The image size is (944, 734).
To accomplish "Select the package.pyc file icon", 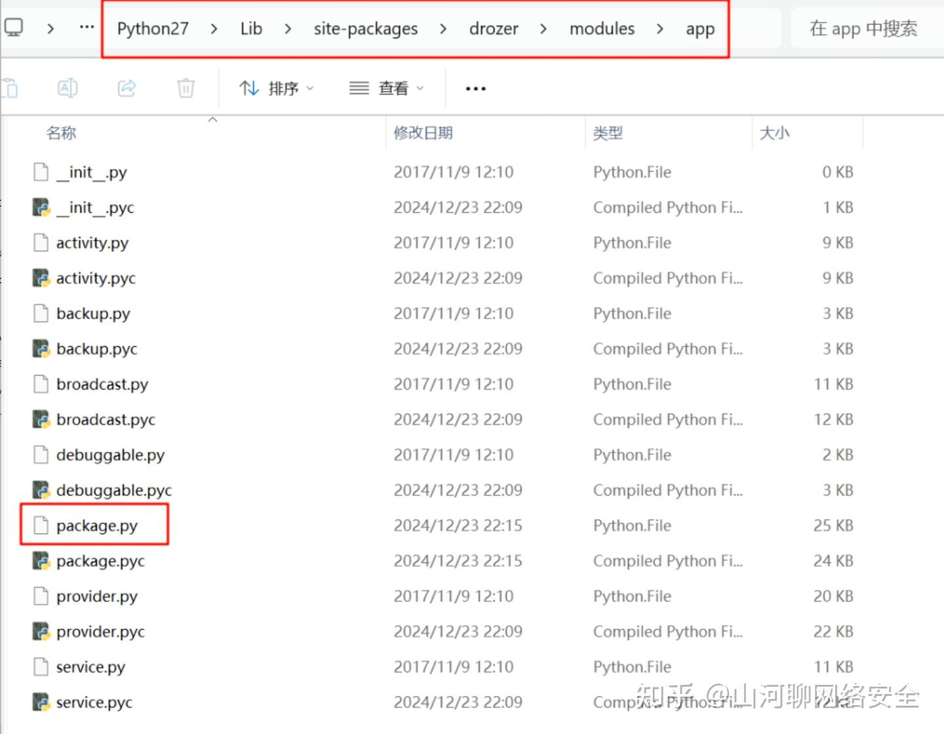I will pyautogui.click(x=41, y=561).
